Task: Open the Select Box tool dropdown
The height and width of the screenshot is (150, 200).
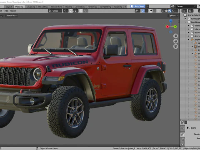Action: [12, 15]
